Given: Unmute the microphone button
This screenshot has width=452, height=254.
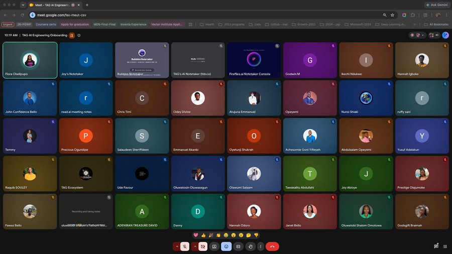Looking at the screenshot, I should 185,246.
